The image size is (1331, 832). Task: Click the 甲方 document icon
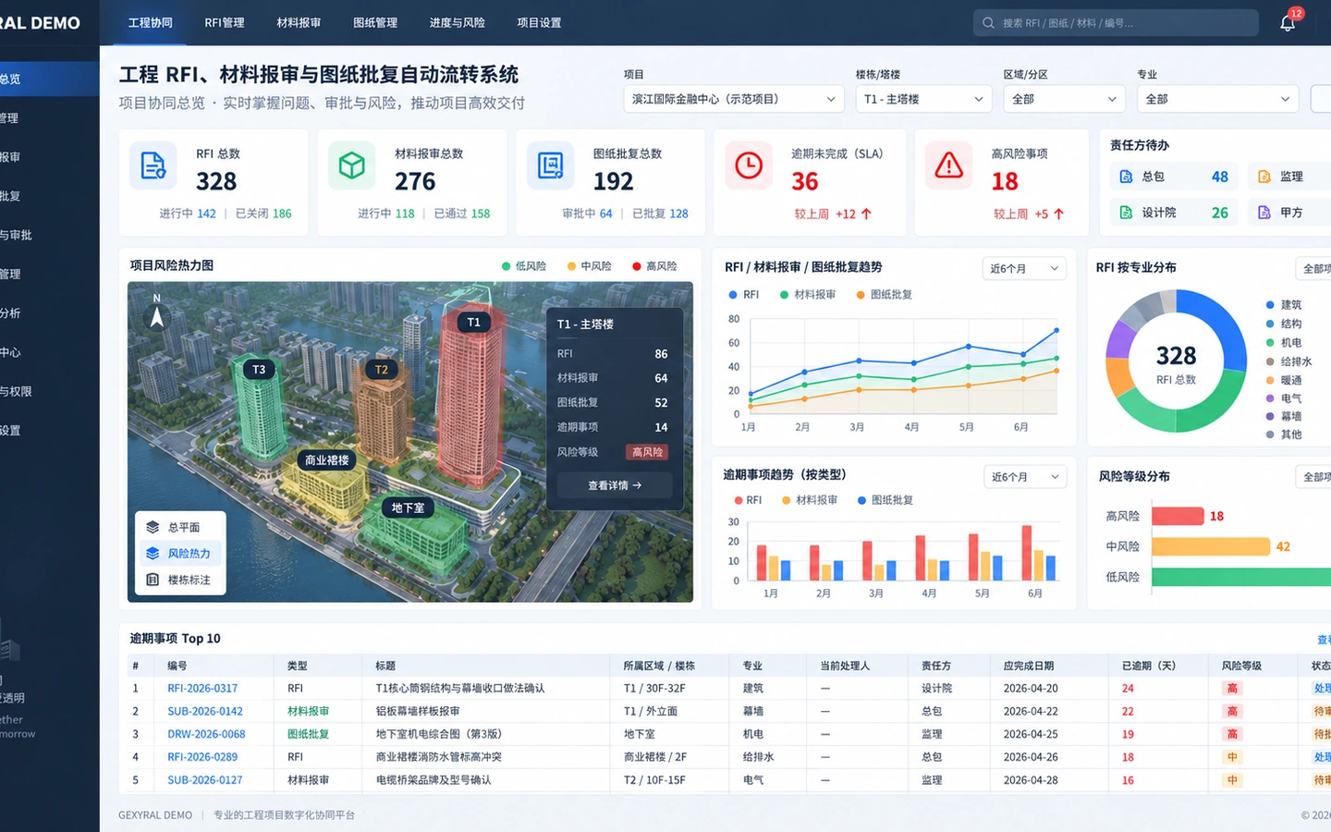pyautogui.click(x=1264, y=213)
